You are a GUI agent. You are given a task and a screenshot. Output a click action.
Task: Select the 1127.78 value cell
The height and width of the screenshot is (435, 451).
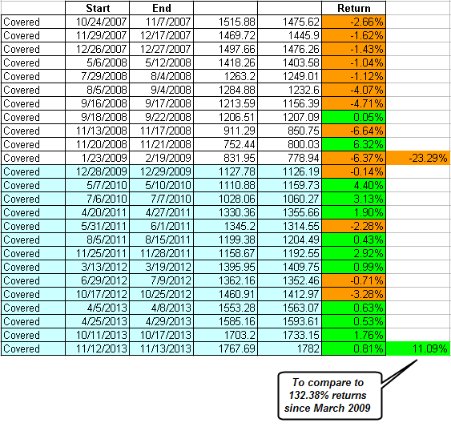click(x=226, y=171)
